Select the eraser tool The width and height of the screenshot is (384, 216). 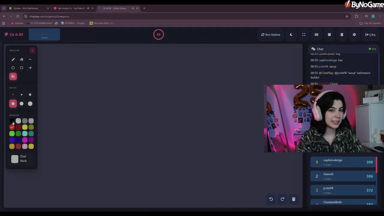tap(22, 59)
